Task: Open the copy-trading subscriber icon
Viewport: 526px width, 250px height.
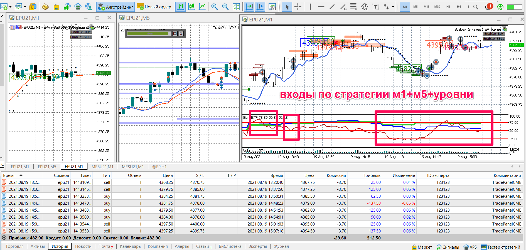Action: point(89,7)
